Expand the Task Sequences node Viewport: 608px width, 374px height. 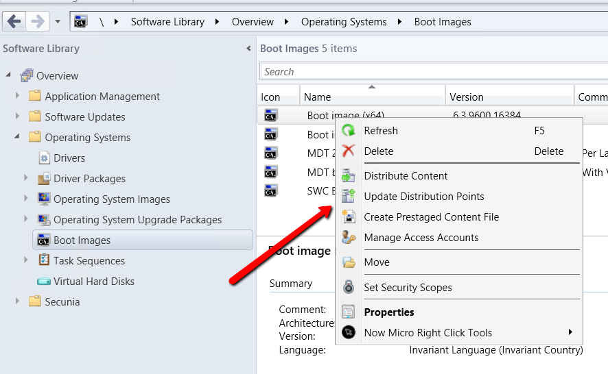pos(26,260)
